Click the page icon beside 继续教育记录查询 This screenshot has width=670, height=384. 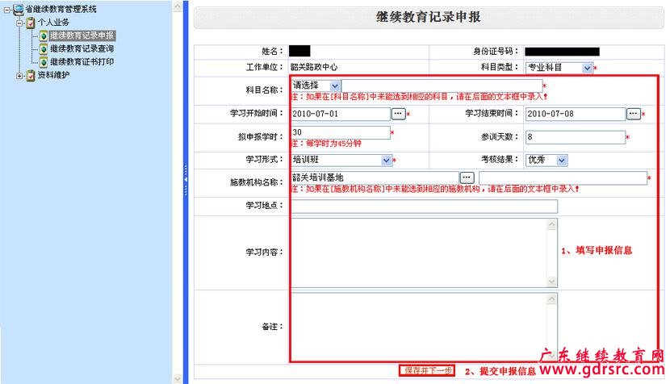coord(43,48)
